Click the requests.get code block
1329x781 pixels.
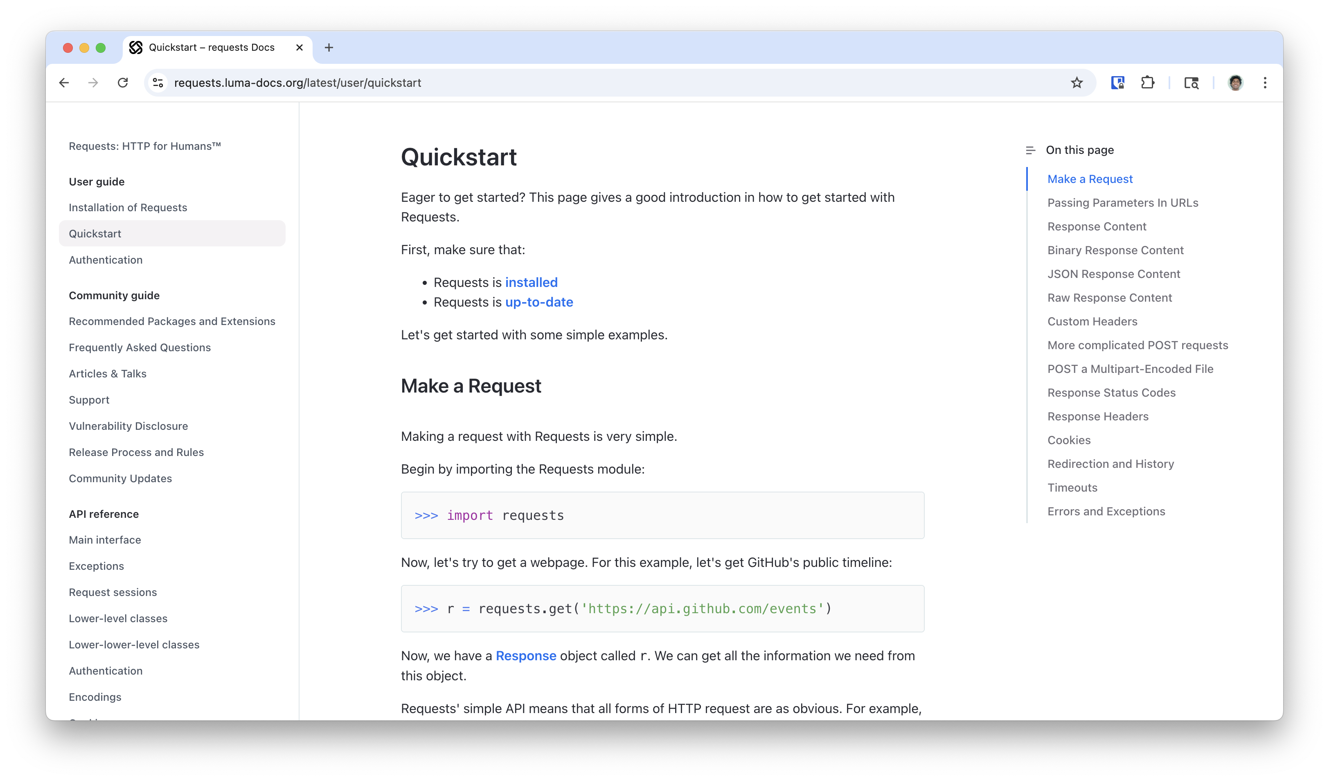(662, 608)
